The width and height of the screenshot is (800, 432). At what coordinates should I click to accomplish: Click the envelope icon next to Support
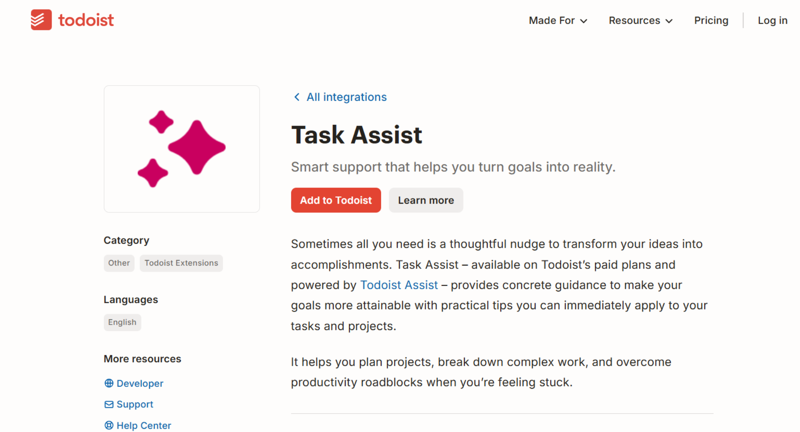point(109,404)
